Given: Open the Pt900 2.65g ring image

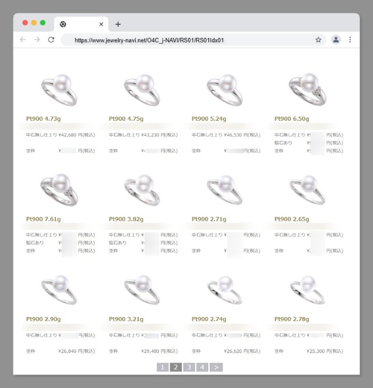Looking at the screenshot, I should click(308, 190).
